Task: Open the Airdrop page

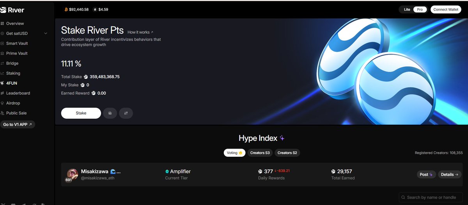Action: click(13, 103)
